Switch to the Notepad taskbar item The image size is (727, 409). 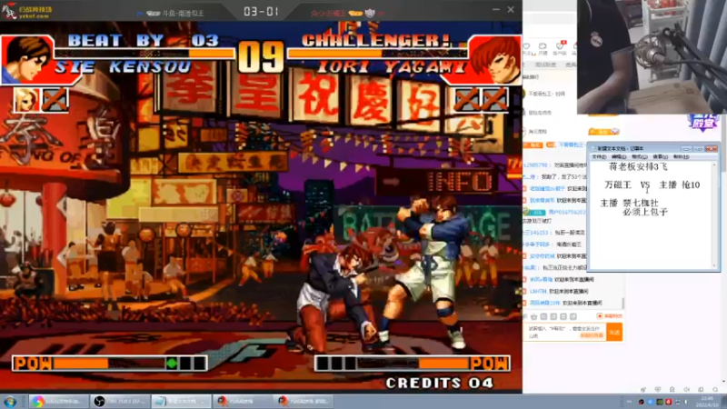pyautogui.click(x=181, y=402)
